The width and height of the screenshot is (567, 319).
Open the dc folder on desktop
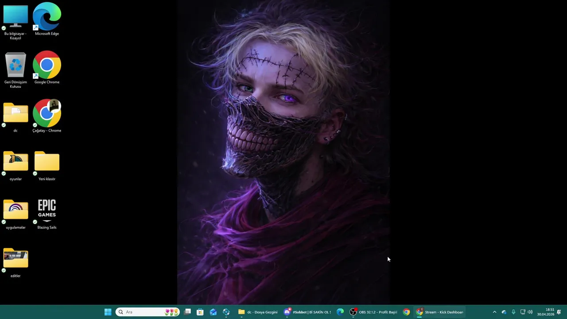point(16,117)
